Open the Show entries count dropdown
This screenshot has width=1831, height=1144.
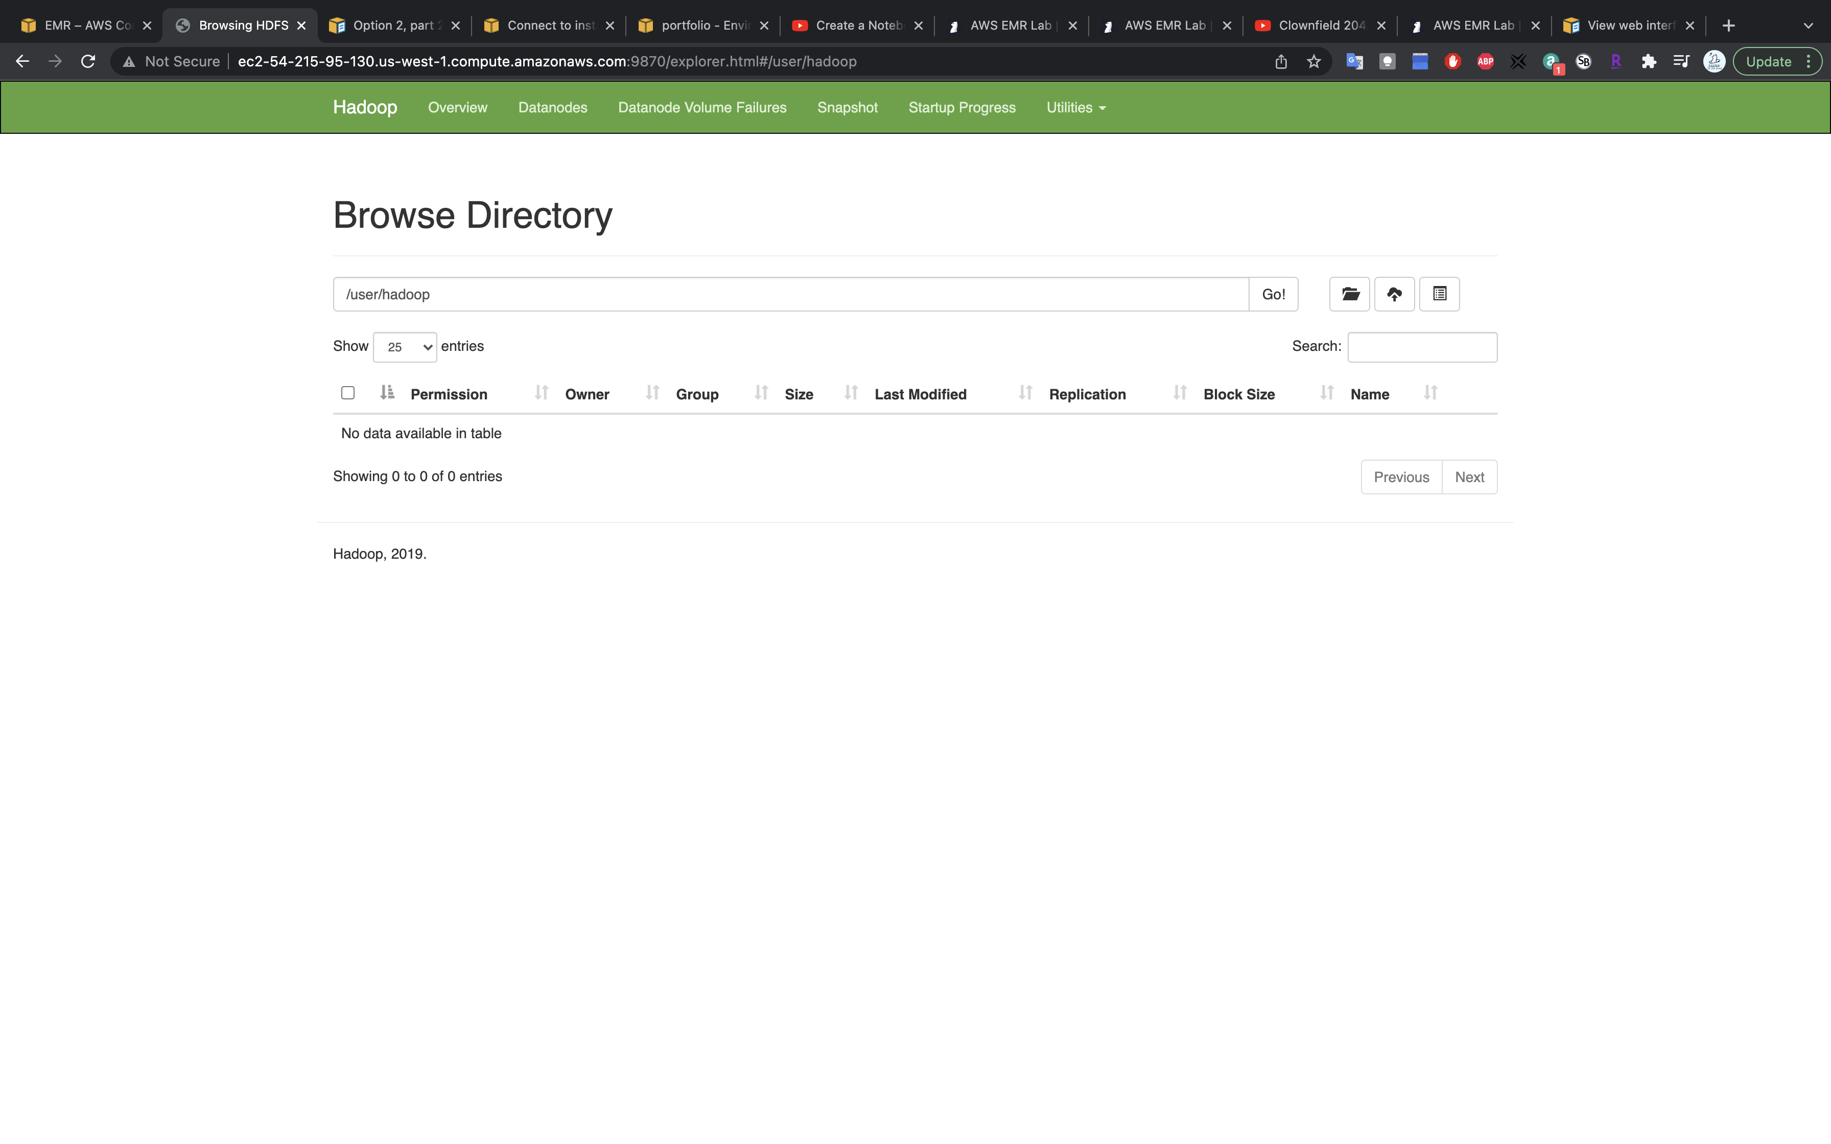pos(405,347)
